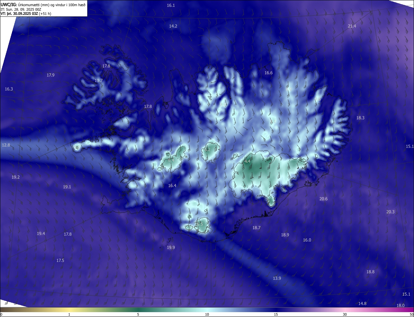Click the color scale label 1
Image resolution: width=414 pixels, height=317 pixels.
69,314
